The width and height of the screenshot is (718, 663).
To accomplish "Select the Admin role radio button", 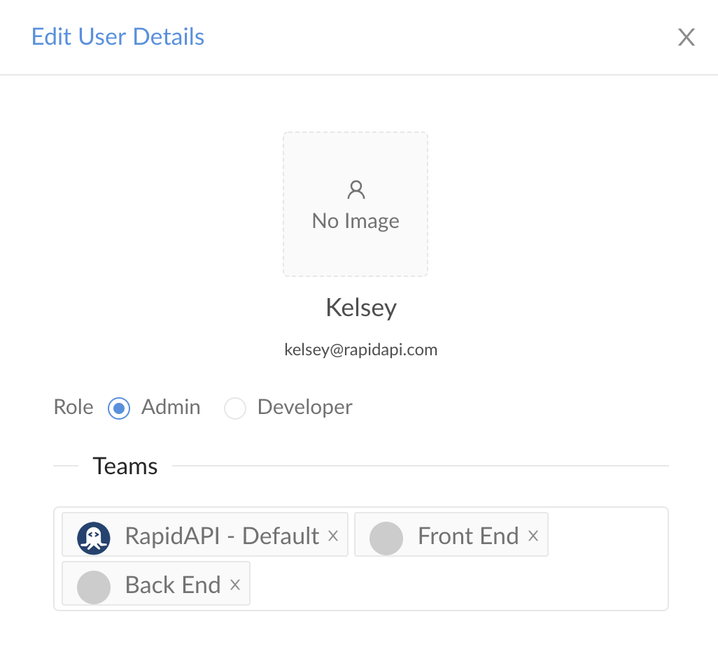I will [119, 408].
